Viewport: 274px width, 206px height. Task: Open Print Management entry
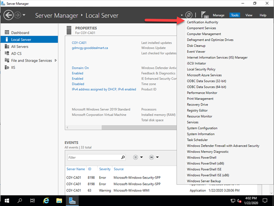pyautogui.click(x=200, y=99)
